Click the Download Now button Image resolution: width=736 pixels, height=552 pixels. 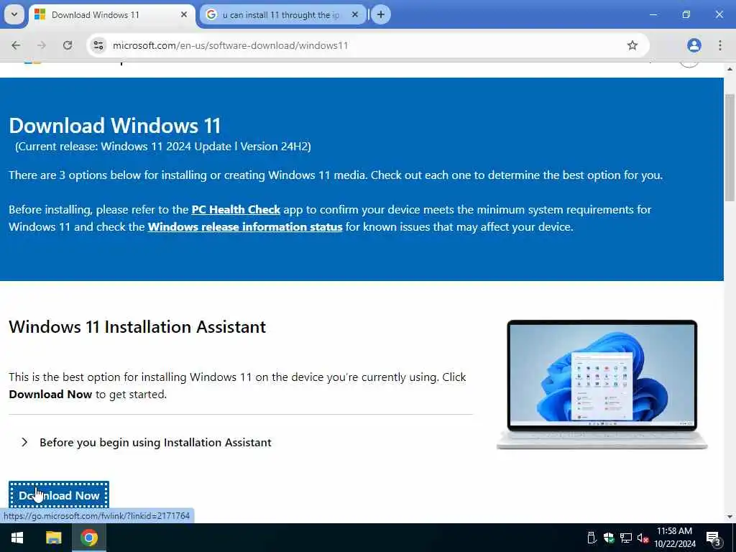coord(59,495)
